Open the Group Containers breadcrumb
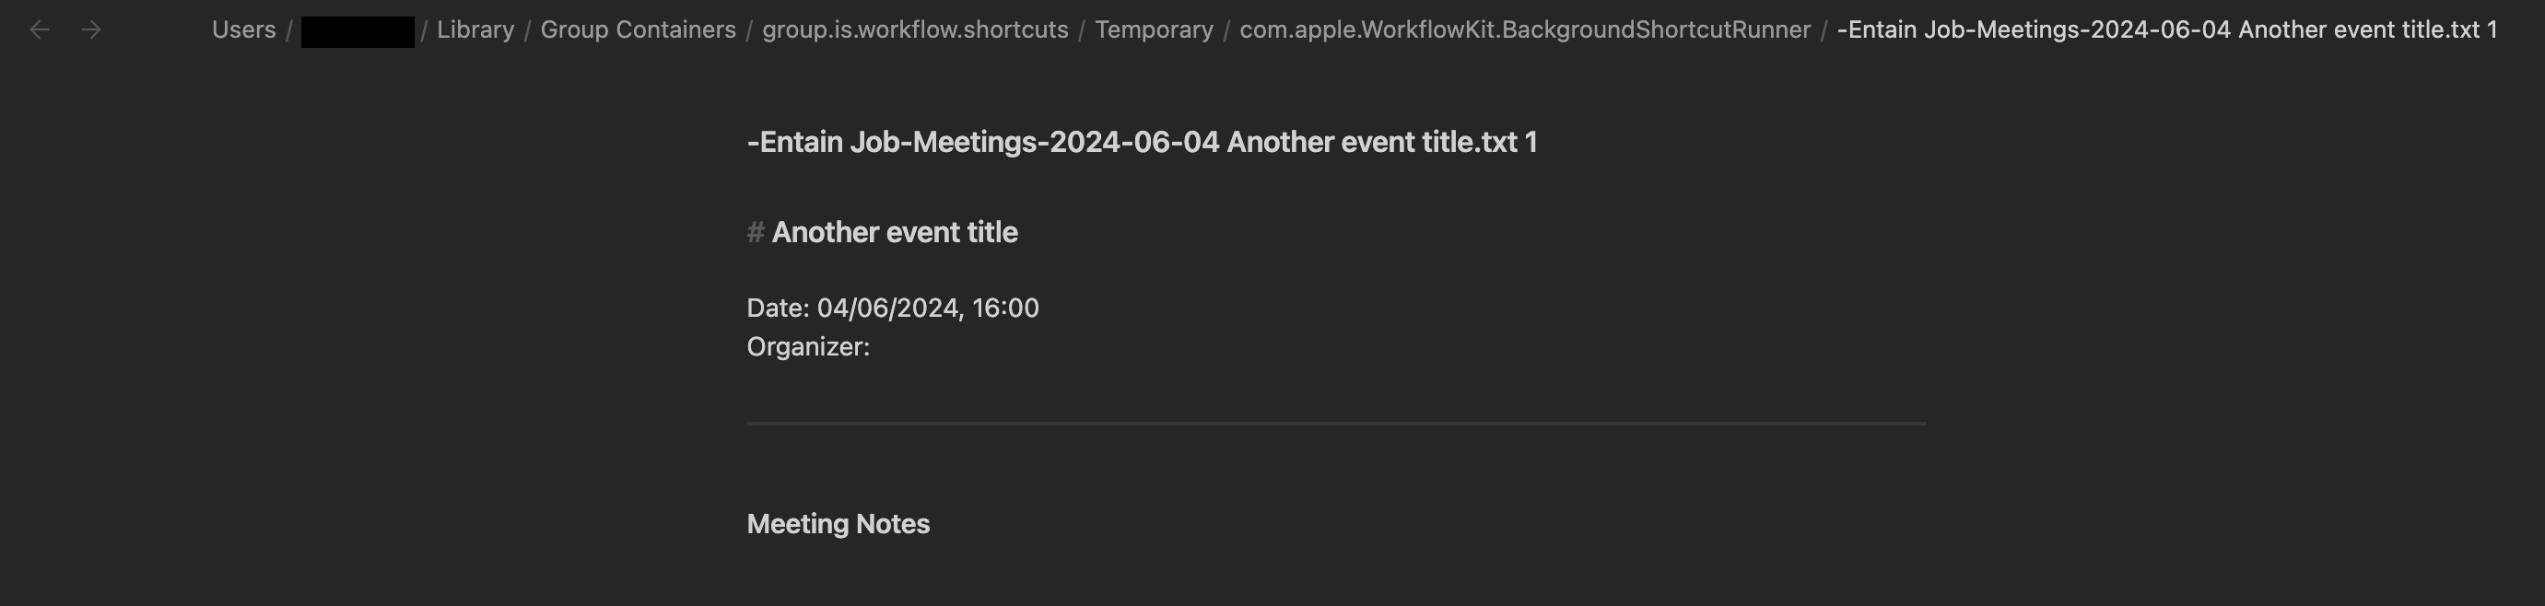 [638, 30]
